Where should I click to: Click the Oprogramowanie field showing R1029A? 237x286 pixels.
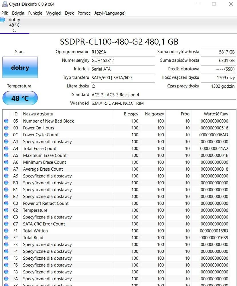coord(123,52)
